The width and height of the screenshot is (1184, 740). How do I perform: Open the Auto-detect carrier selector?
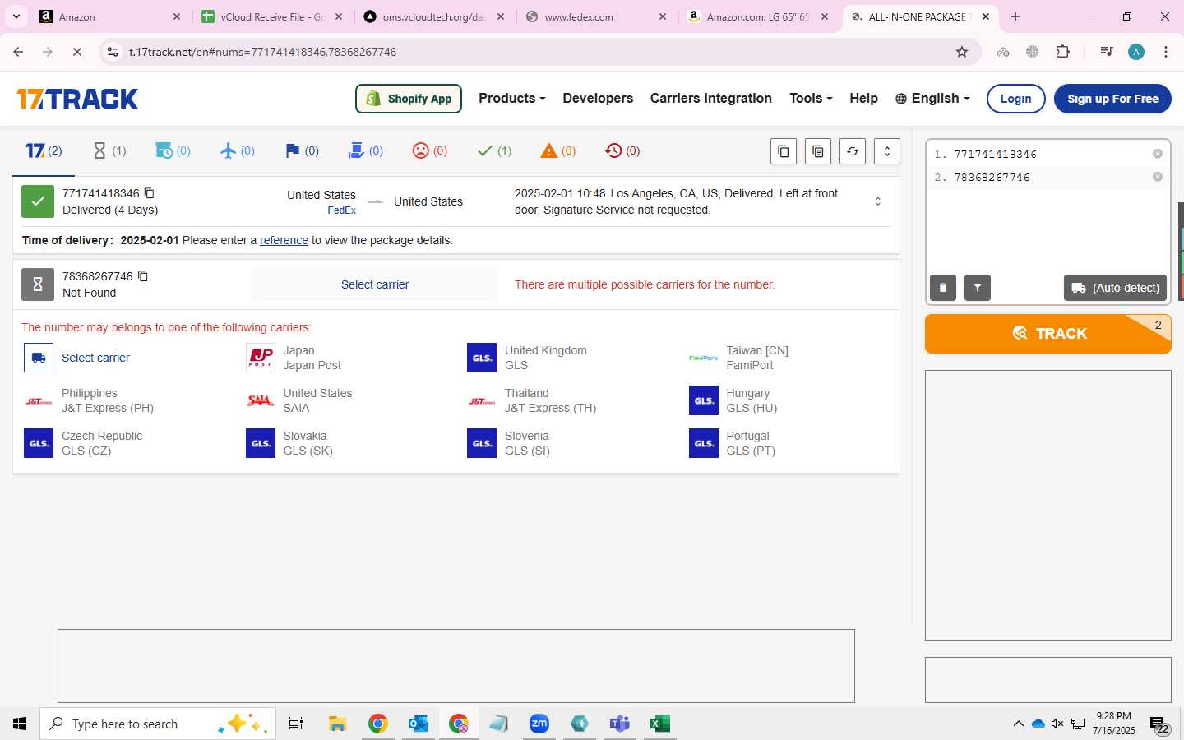pyautogui.click(x=1115, y=288)
